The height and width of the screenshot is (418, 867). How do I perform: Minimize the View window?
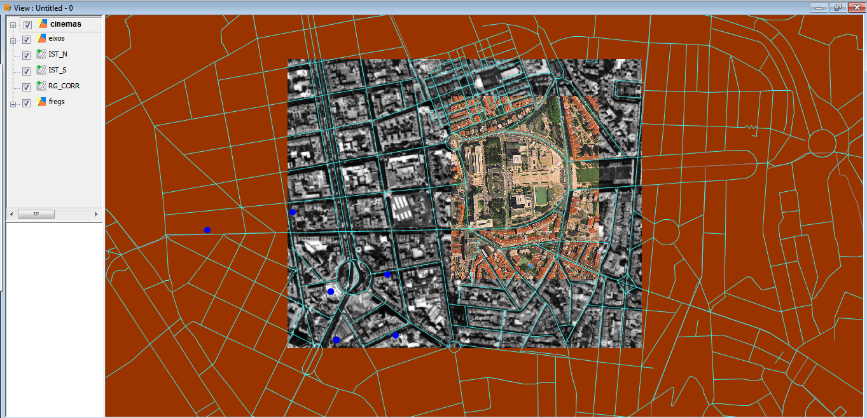819,7
